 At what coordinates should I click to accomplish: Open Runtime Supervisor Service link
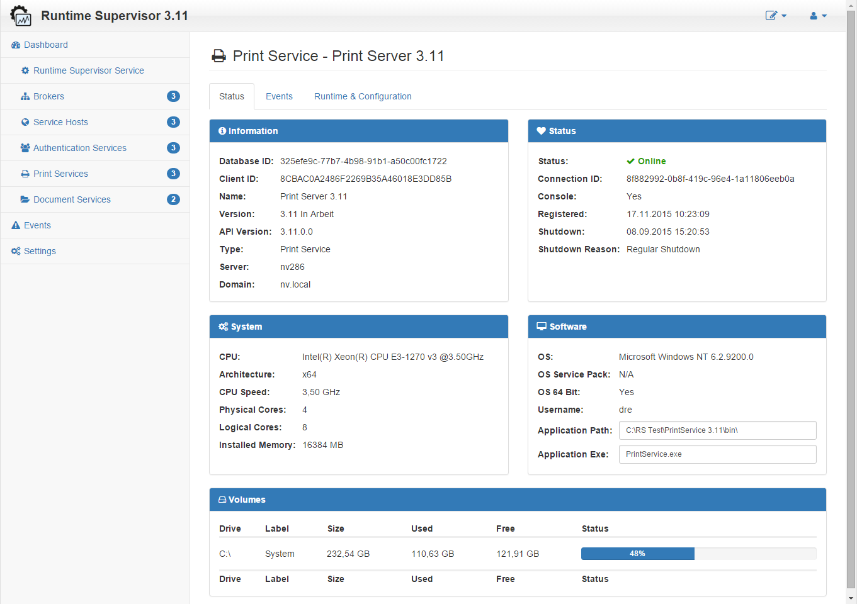[89, 70]
